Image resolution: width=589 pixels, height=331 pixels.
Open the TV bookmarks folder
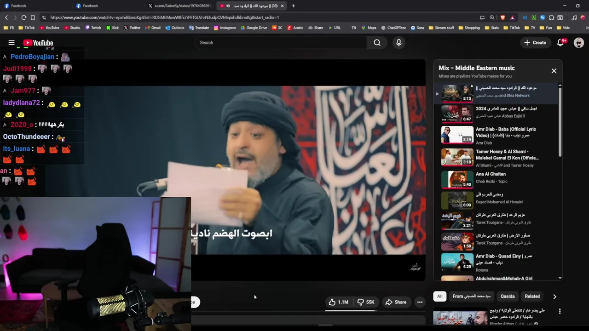pyautogui.click(x=530, y=28)
